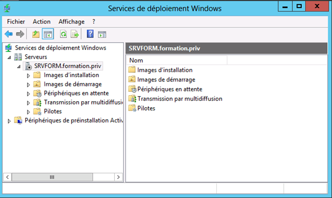Select Images de démarrage label in tree
The width and height of the screenshot is (332, 198).
coord(72,84)
